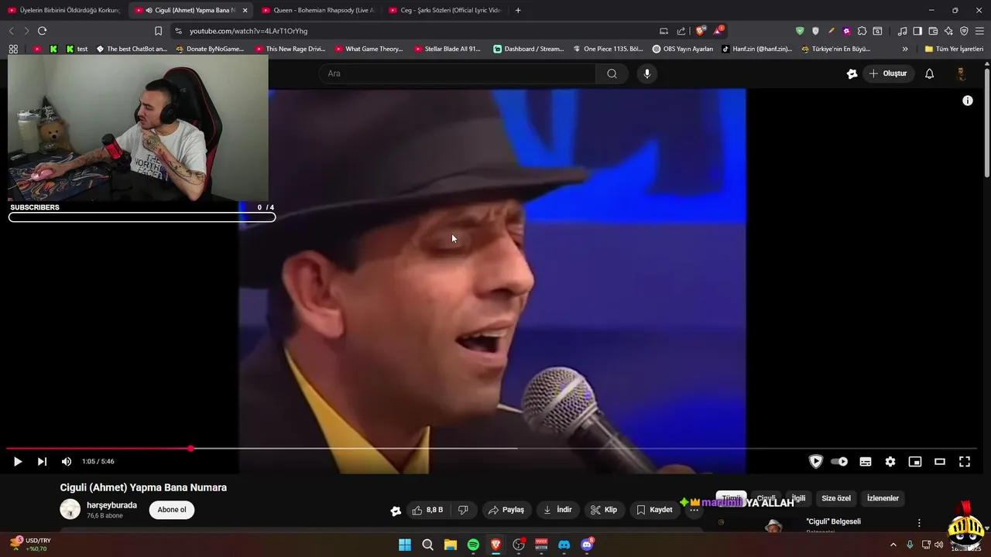Viewport: 991px width, 557px height.
Task: Switch to Ceg - Şarkı Sözleri tab
Action: pos(444,10)
